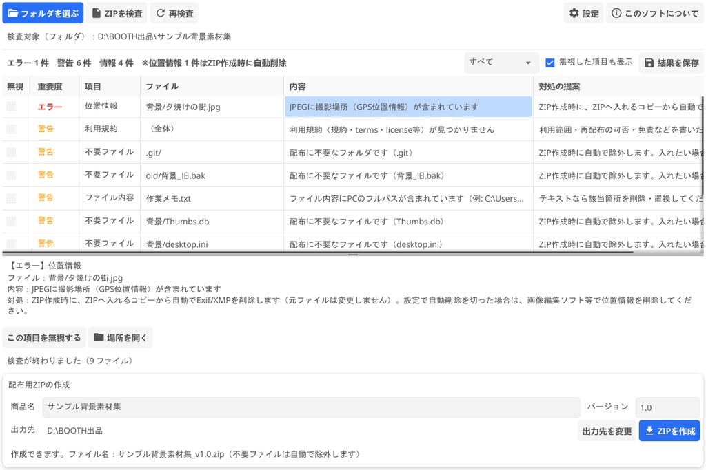
Task: Click PCのフルパスが含まれています content cell
Action: click(x=407, y=199)
